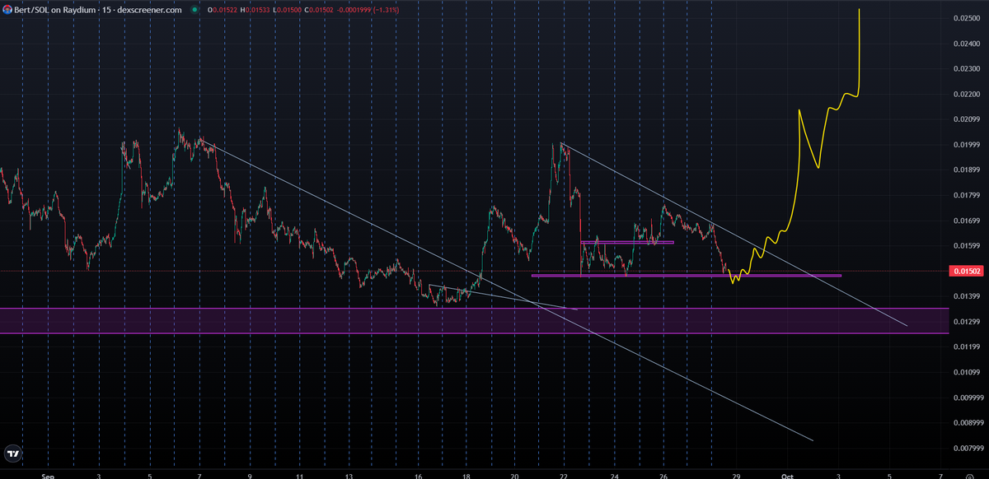Click the Sep label on time axis
989x479 pixels.
pos(48,476)
